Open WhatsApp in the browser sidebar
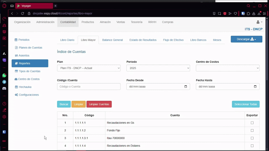269x151 pixels. pyautogui.click(x=4, y=75)
